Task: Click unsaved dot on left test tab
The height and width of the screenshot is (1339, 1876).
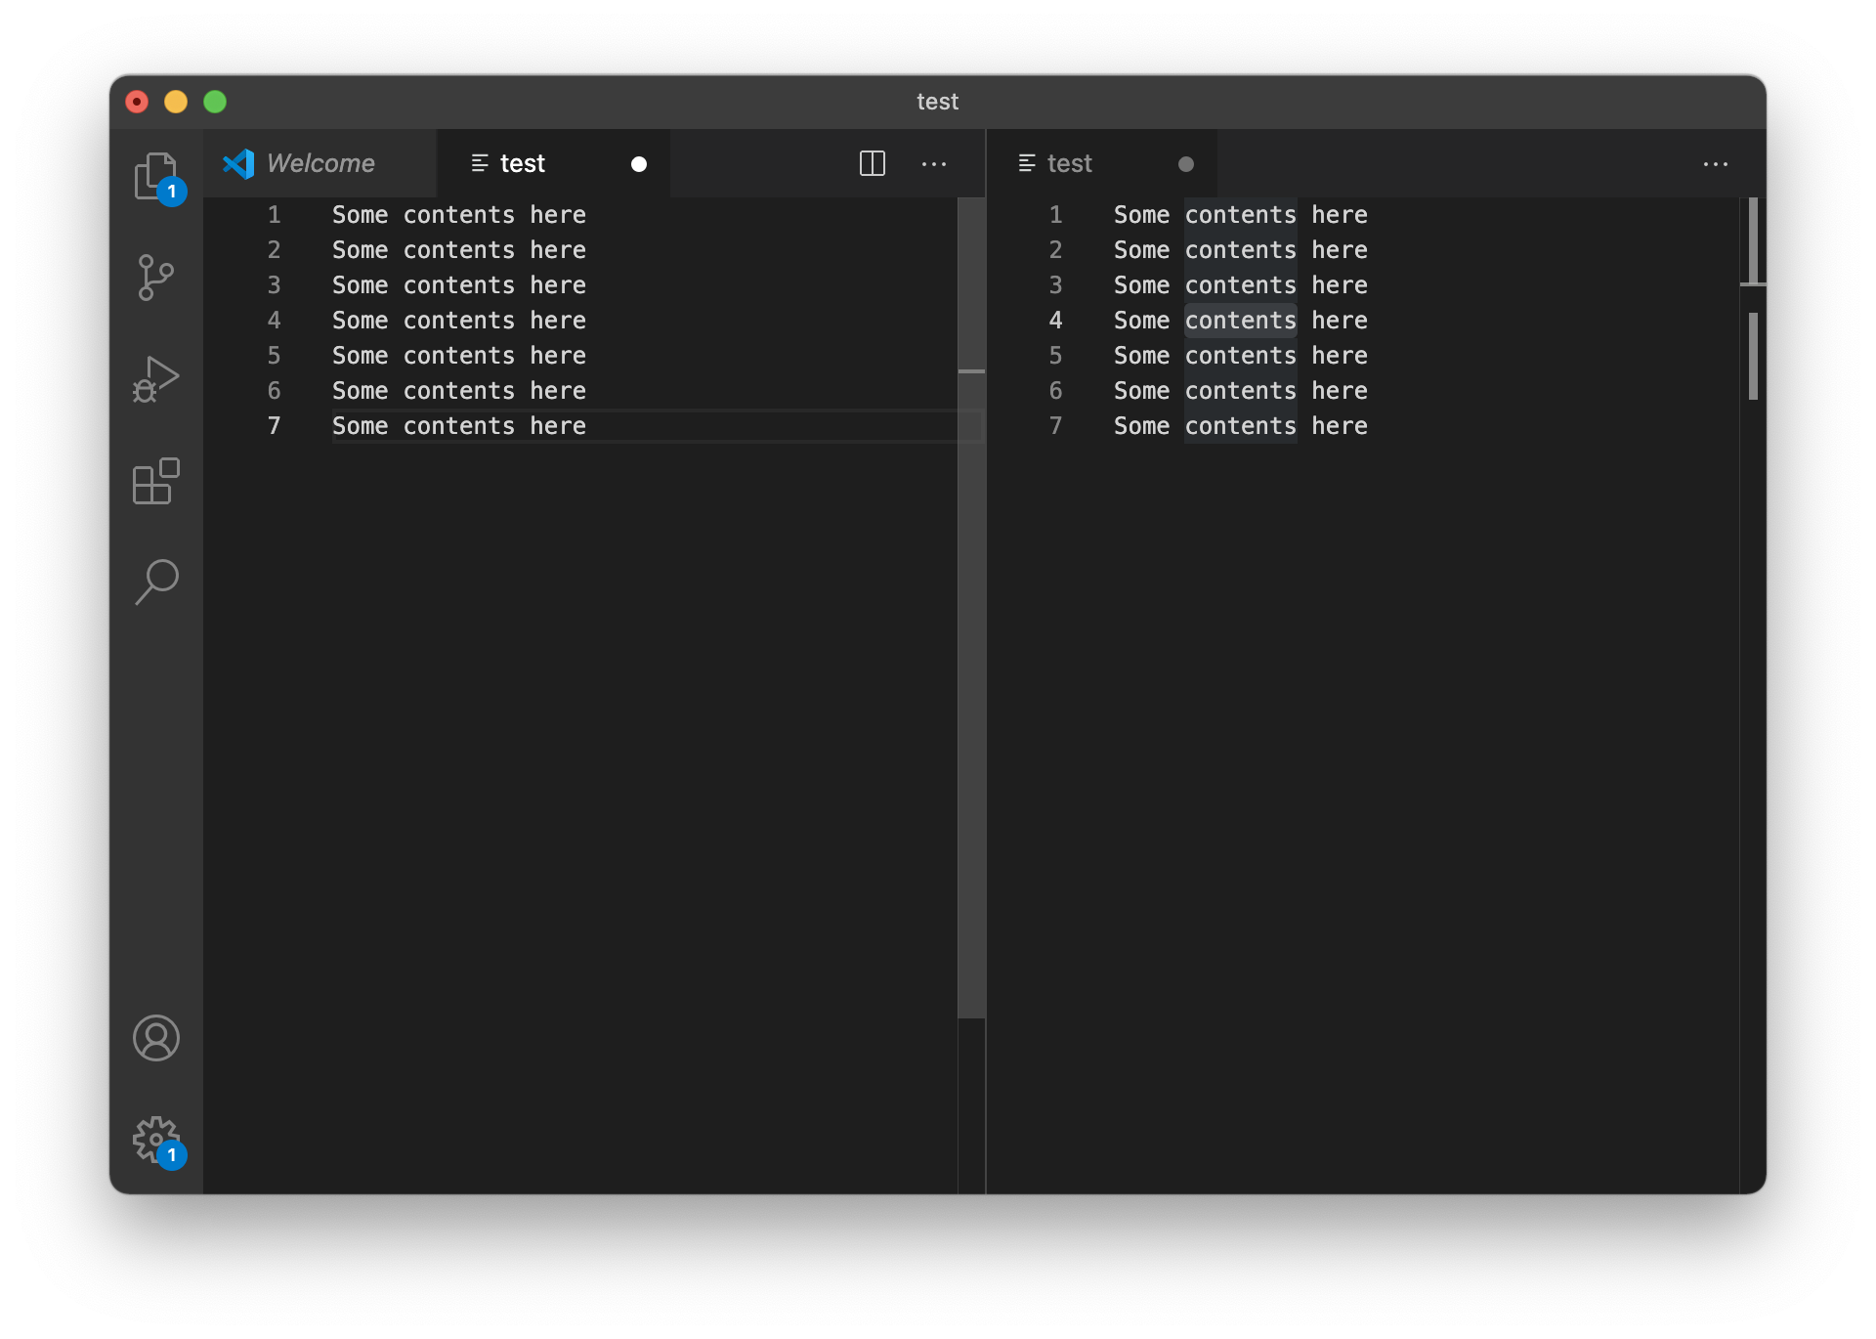Action: point(639,164)
